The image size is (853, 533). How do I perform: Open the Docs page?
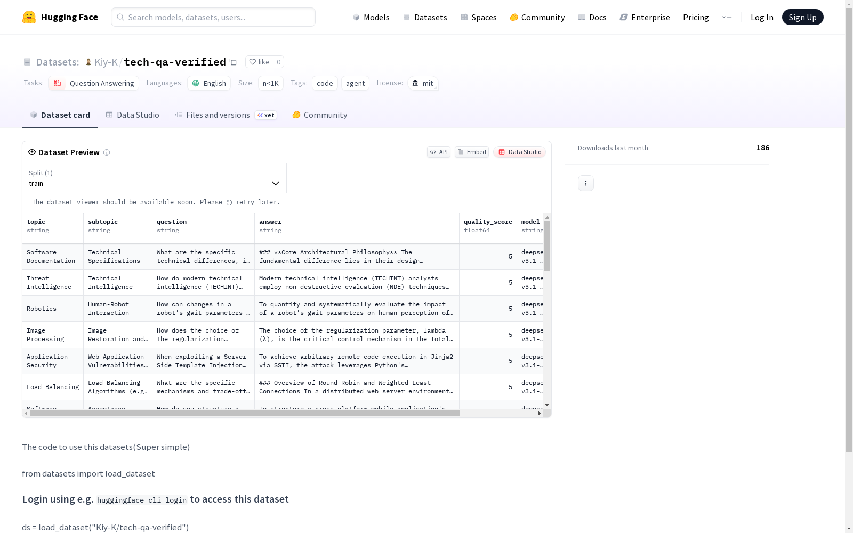592,17
